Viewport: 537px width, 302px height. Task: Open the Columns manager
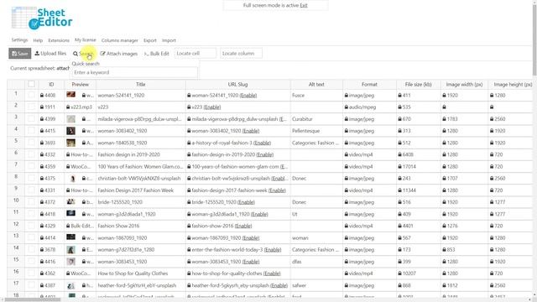coord(119,40)
